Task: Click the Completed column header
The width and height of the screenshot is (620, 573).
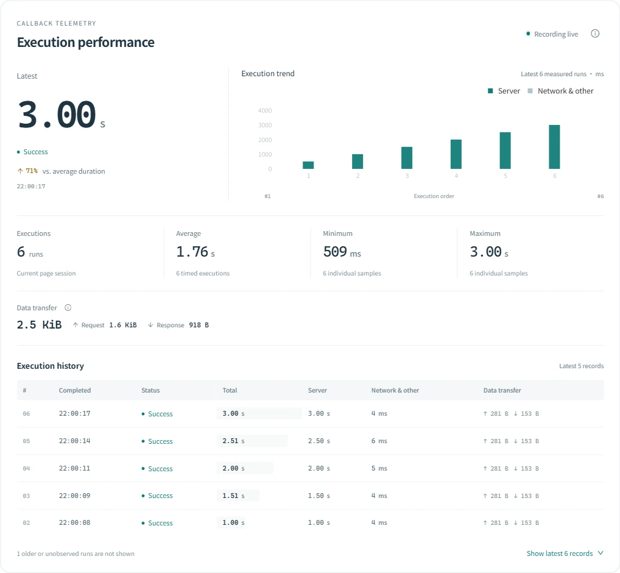Action: coord(75,390)
